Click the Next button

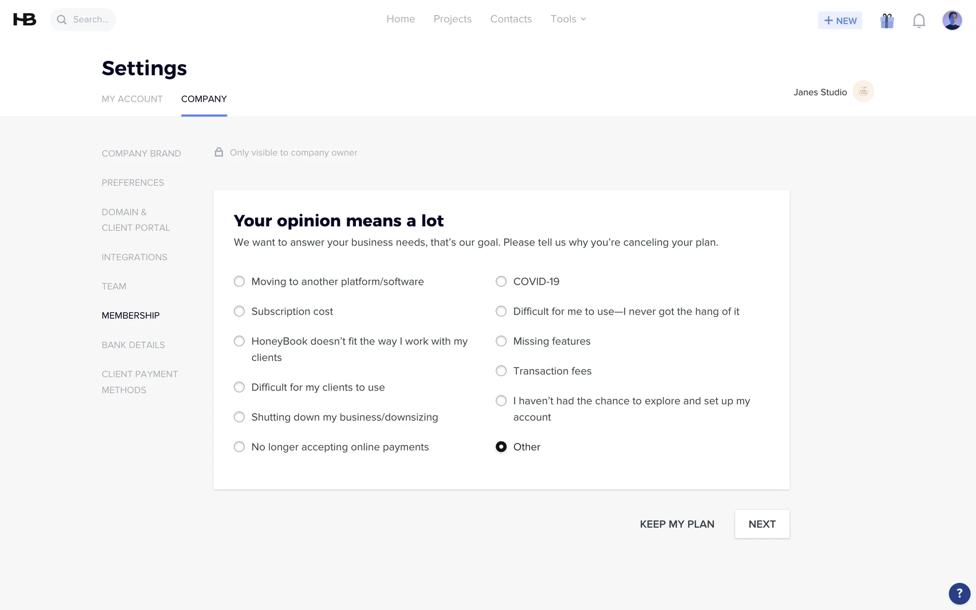pos(762,524)
